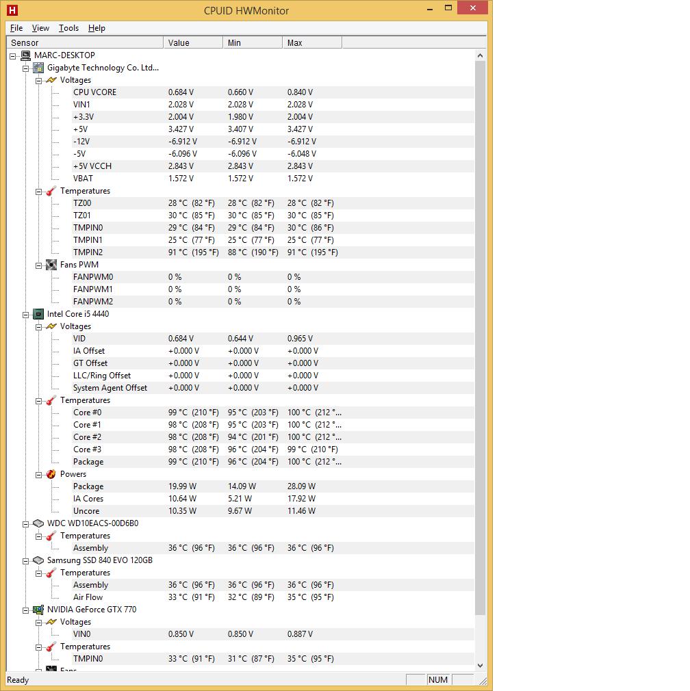690x691 pixels.
Task: Click the Fans PWM fan icon
Action: tap(51, 265)
